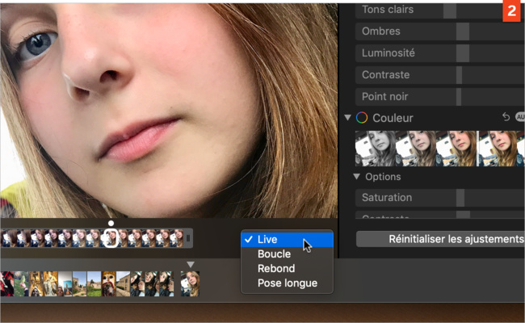Reset Couleur with the curved undo arrow
The width and height of the screenshot is (525, 323).
click(506, 117)
